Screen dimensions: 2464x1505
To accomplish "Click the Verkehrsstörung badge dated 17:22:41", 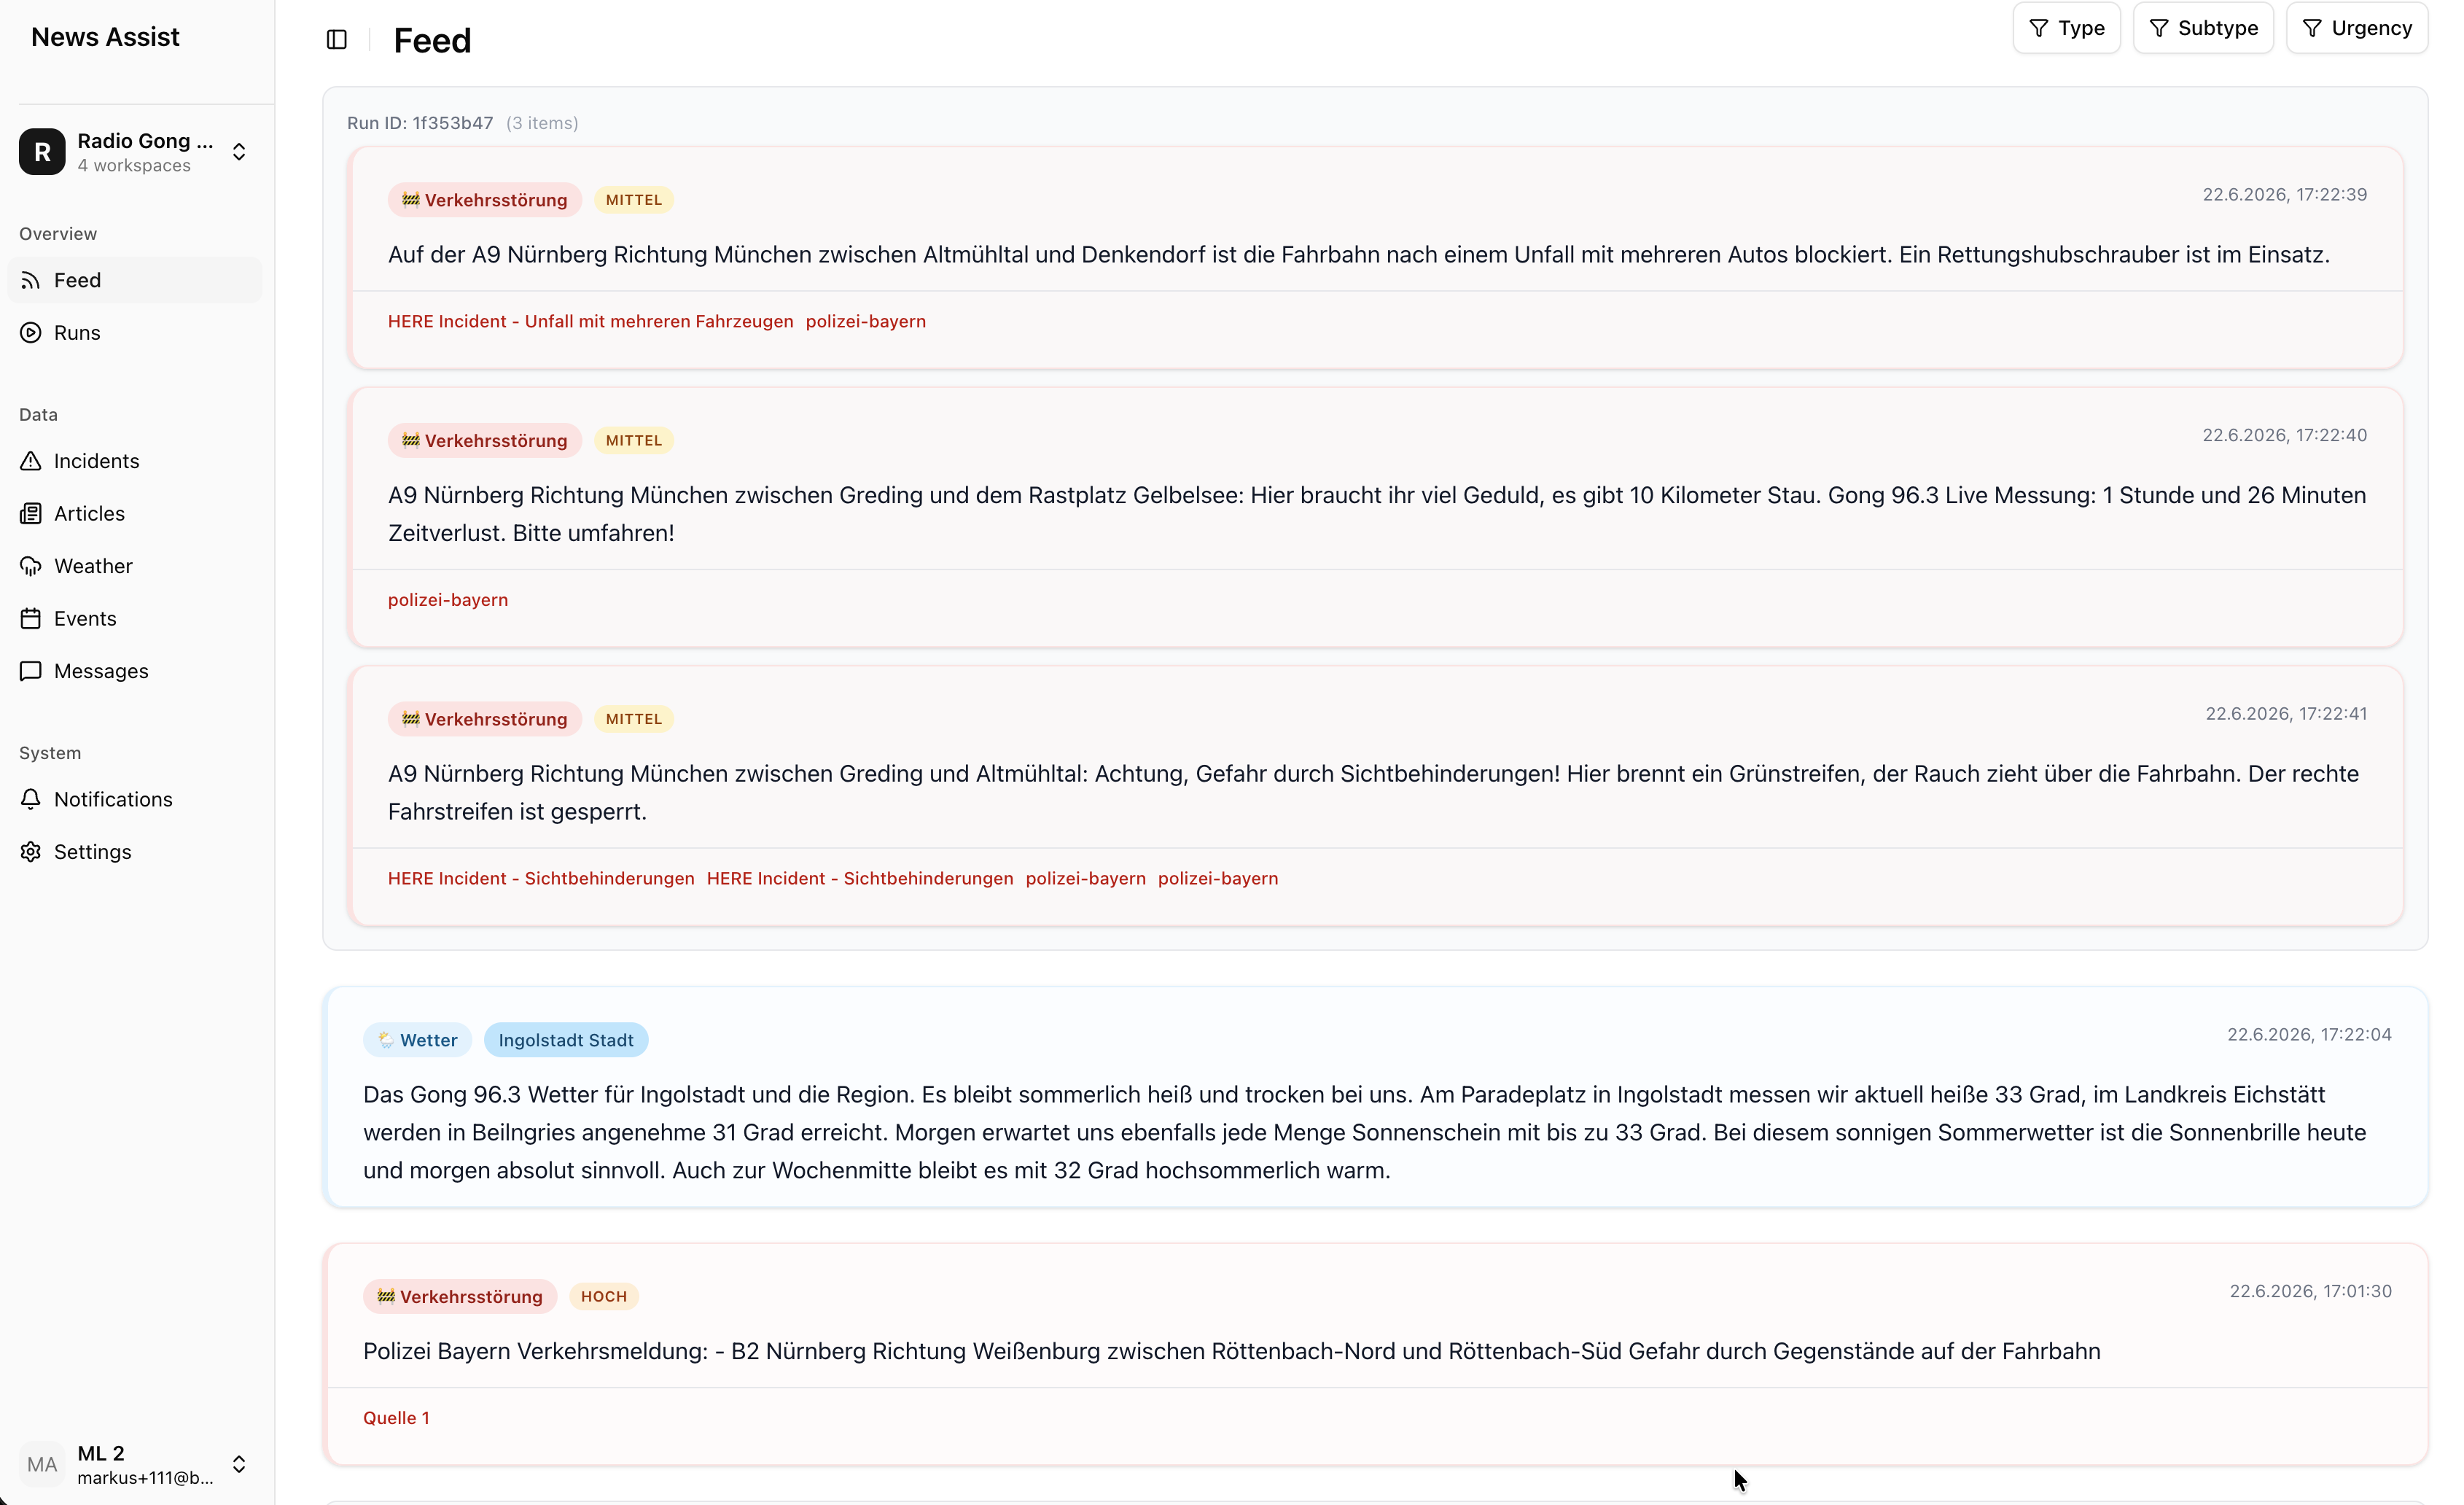I will click(484, 719).
